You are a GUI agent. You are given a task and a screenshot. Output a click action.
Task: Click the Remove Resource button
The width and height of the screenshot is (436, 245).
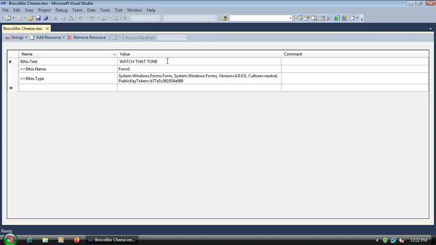87,37
